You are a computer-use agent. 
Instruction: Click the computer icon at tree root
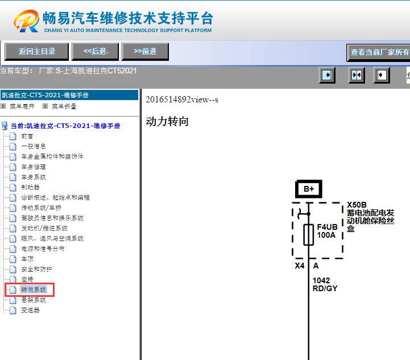5,126
